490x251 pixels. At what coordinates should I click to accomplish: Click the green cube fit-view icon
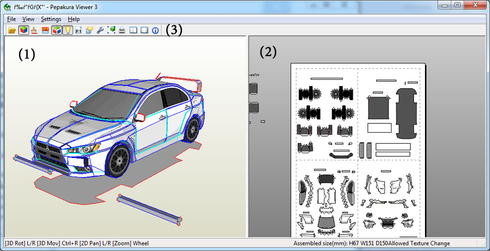tap(111, 30)
